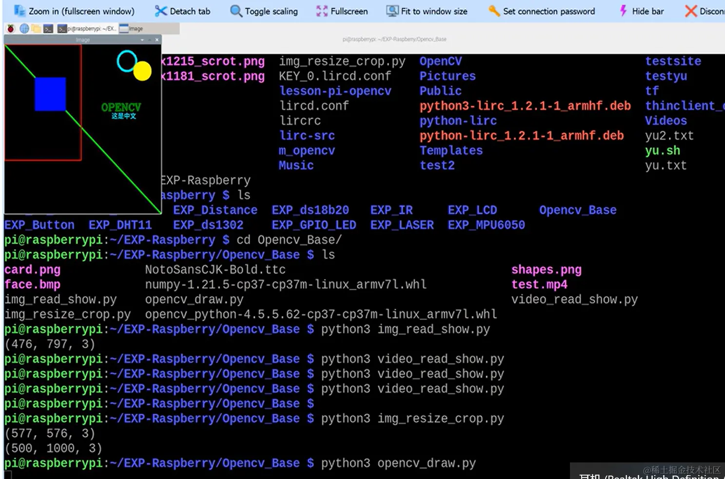This screenshot has width=725, height=479.
Task: Hide the viewer toolbar with Hide bar
Action: [x=641, y=11]
